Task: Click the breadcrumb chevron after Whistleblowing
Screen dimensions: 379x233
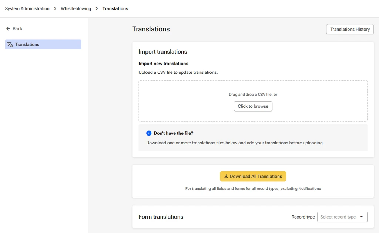Action: (97, 9)
